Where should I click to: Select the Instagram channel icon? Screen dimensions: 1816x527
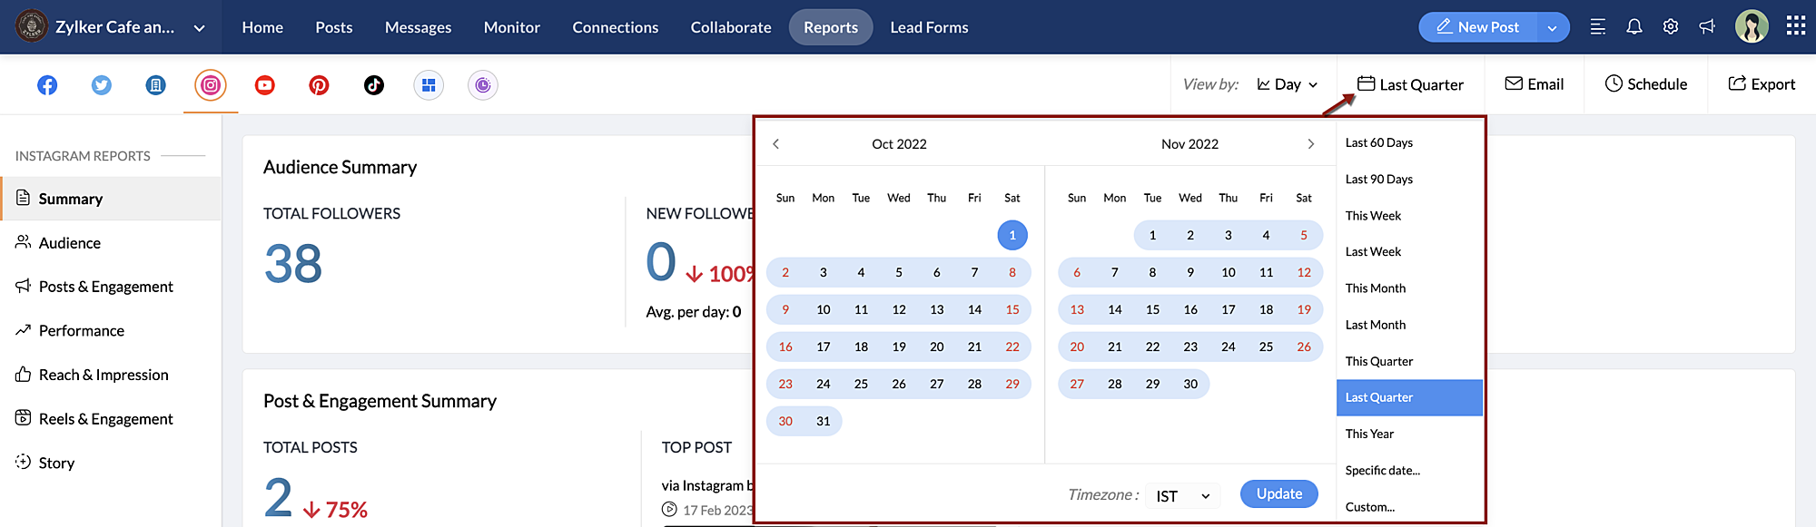point(211,85)
